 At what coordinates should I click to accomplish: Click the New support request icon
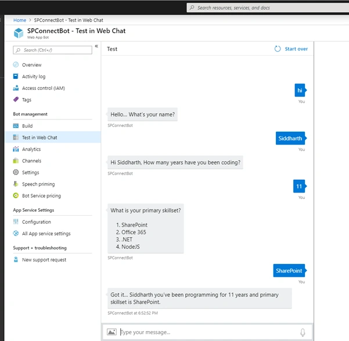tap(16, 259)
